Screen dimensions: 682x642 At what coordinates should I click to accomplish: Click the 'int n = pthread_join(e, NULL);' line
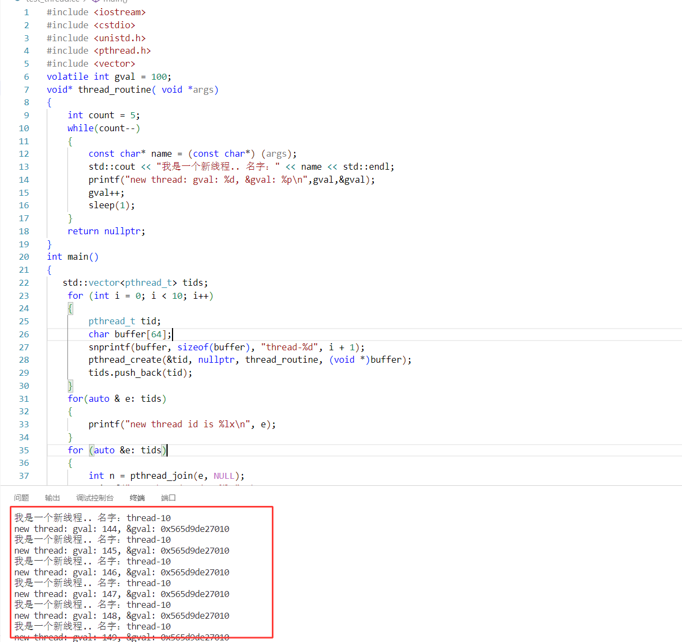point(167,476)
